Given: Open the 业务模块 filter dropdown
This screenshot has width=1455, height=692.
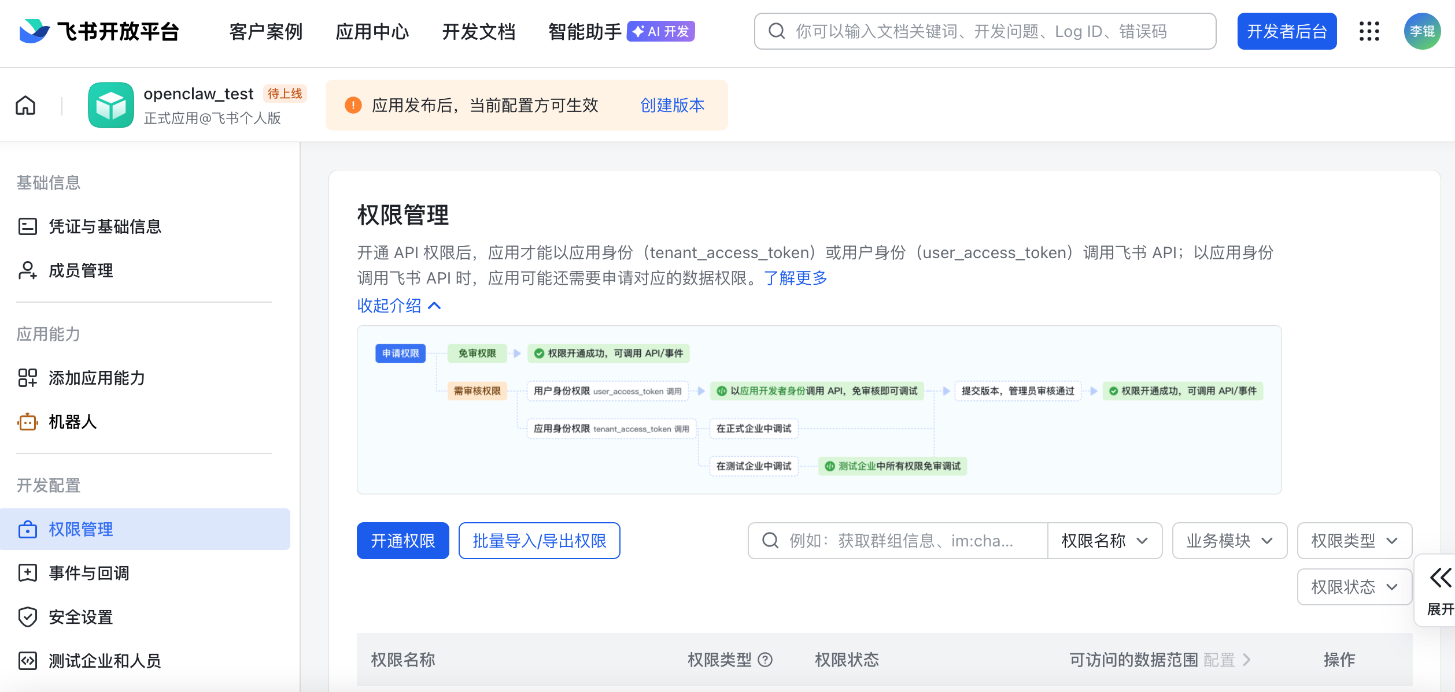Looking at the screenshot, I should point(1229,541).
